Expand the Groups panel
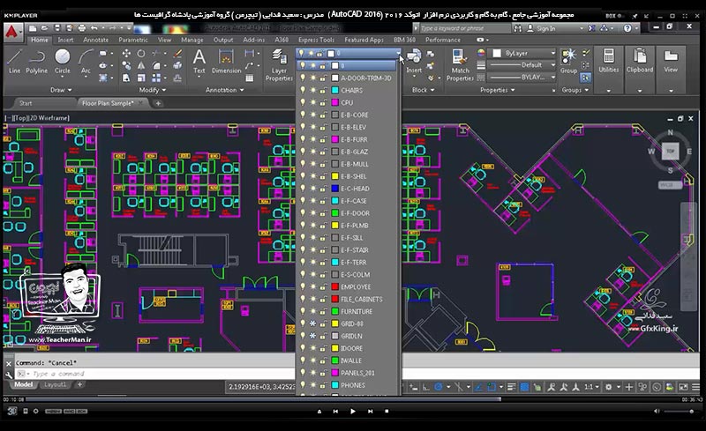Image resolution: width=706 pixels, height=431 pixels. click(575, 90)
